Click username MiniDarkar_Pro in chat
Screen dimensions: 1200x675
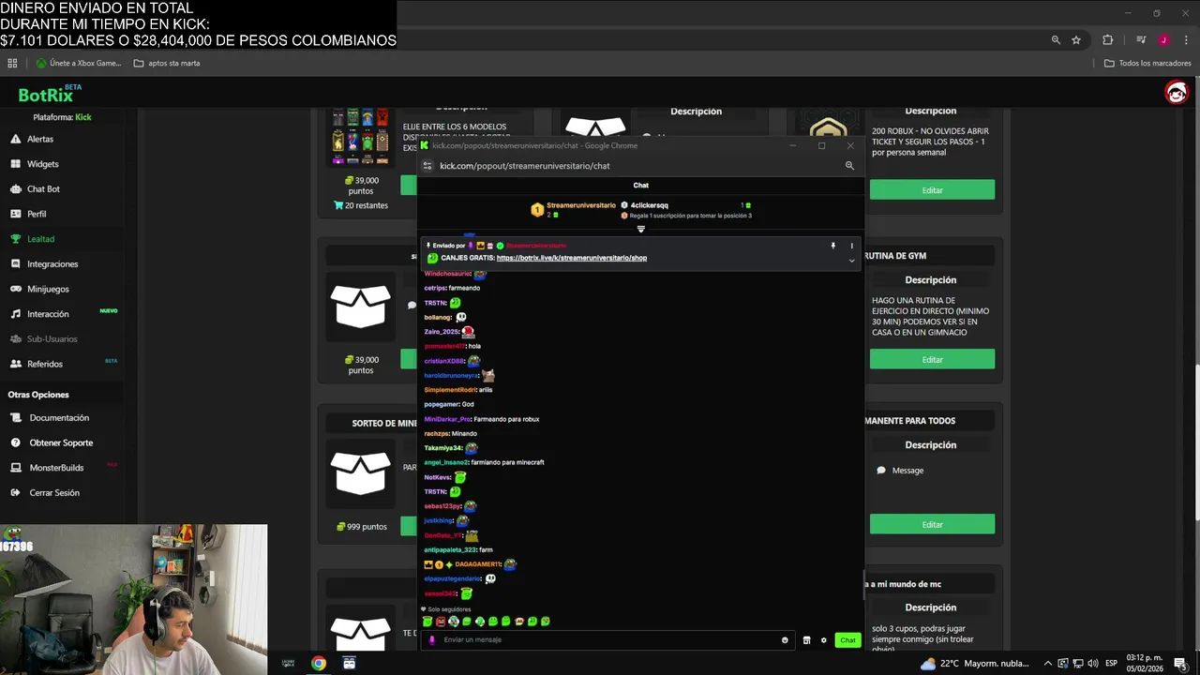447,419
